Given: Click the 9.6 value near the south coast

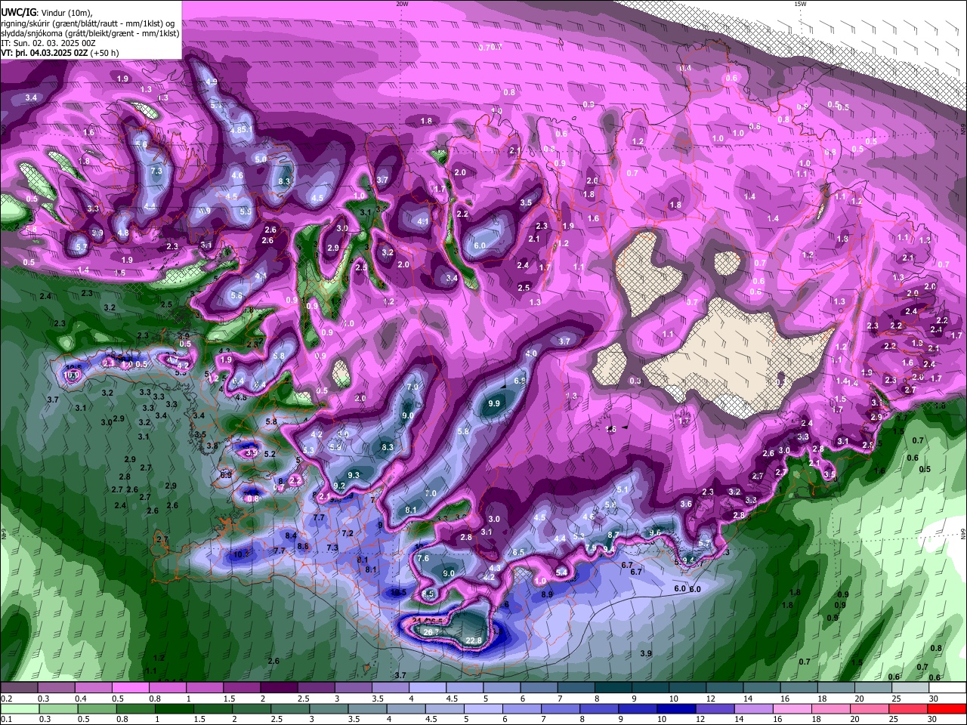Looking at the screenshot, I should tap(655, 533).
